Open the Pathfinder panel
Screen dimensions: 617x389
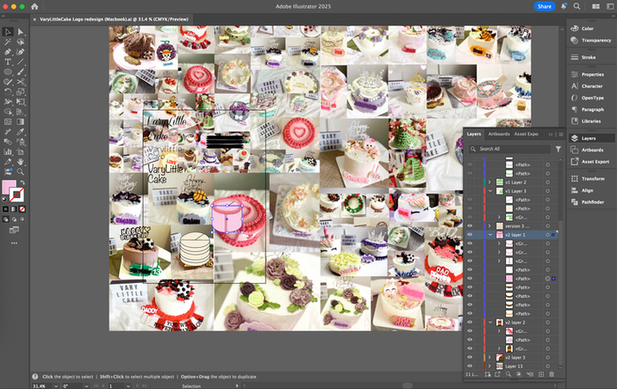pyautogui.click(x=590, y=202)
